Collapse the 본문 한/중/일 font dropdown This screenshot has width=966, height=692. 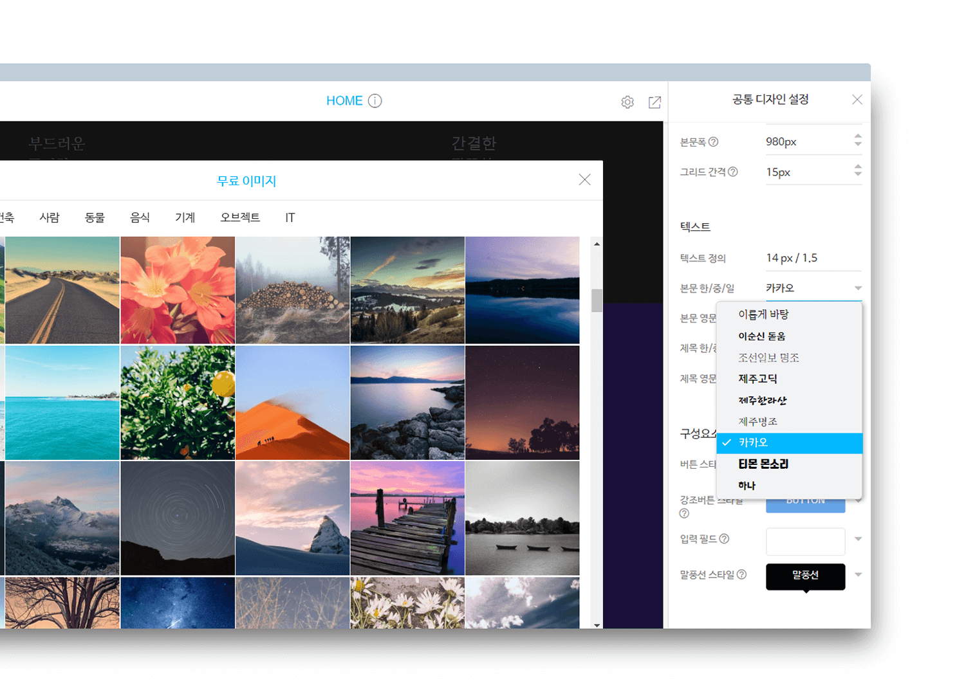858,288
